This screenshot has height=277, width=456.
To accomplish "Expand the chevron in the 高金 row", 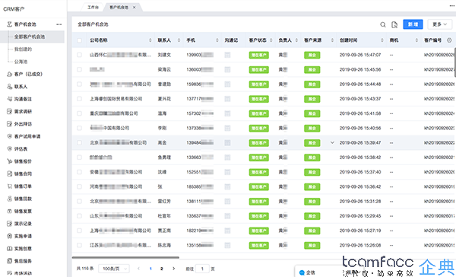I will (x=332, y=143).
